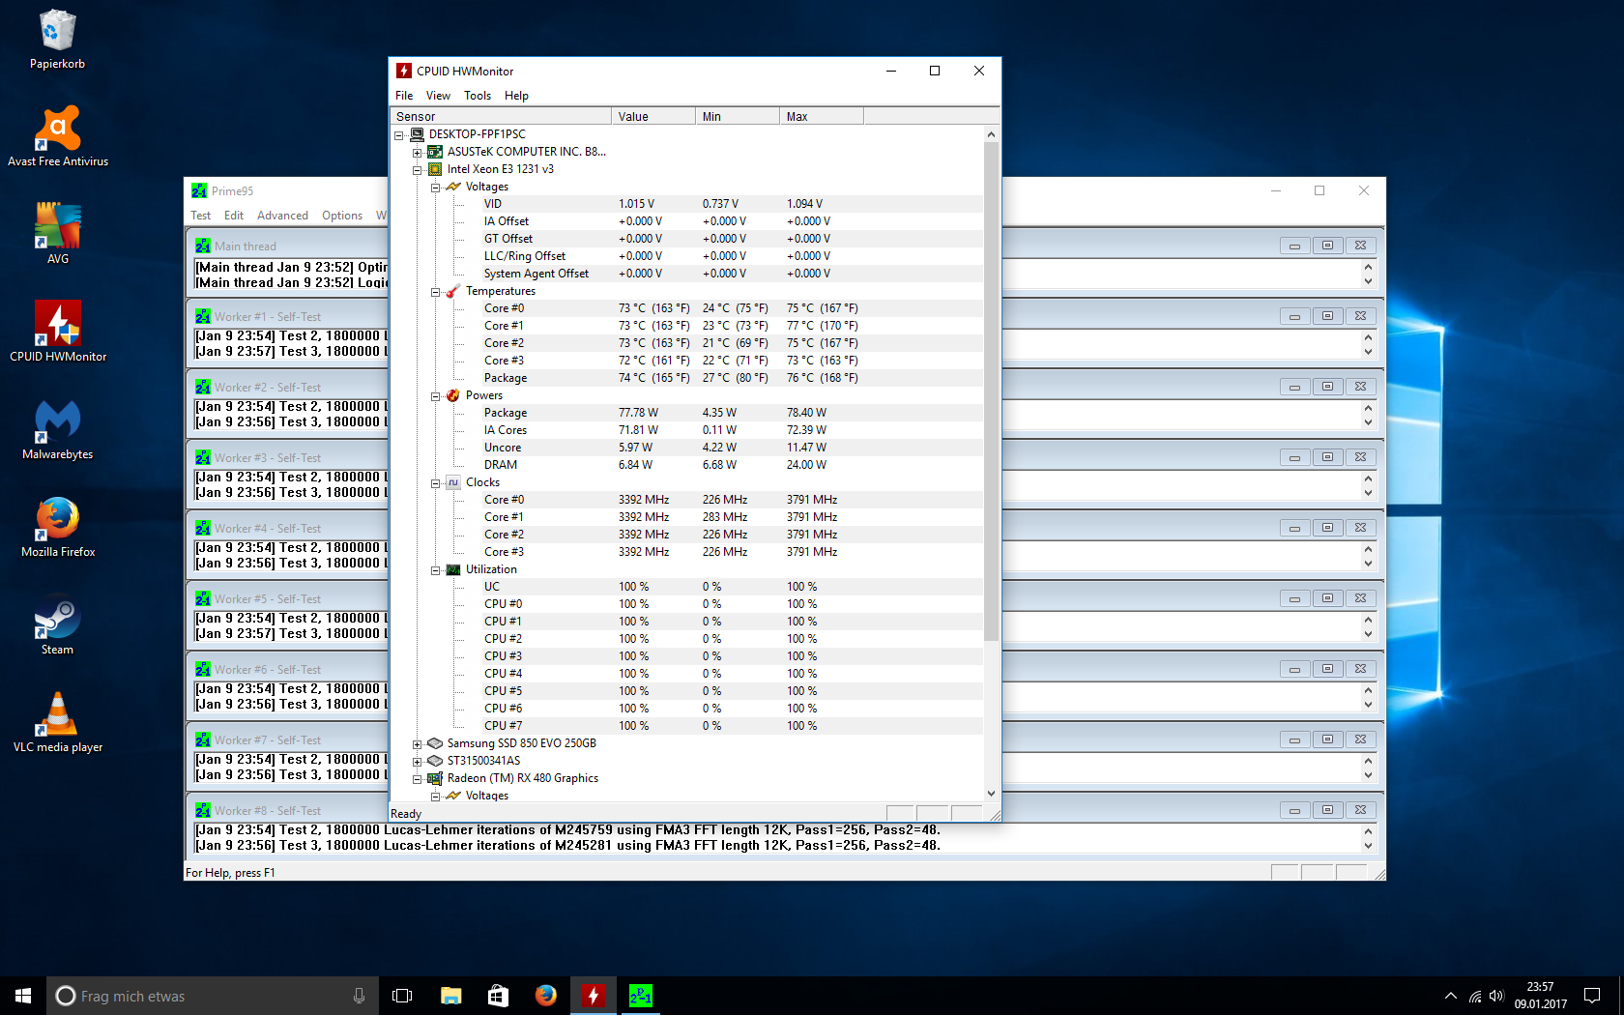The width and height of the screenshot is (1624, 1015).
Task: Click the HWMonitor scrollbar down arrow
Action: click(991, 794)
